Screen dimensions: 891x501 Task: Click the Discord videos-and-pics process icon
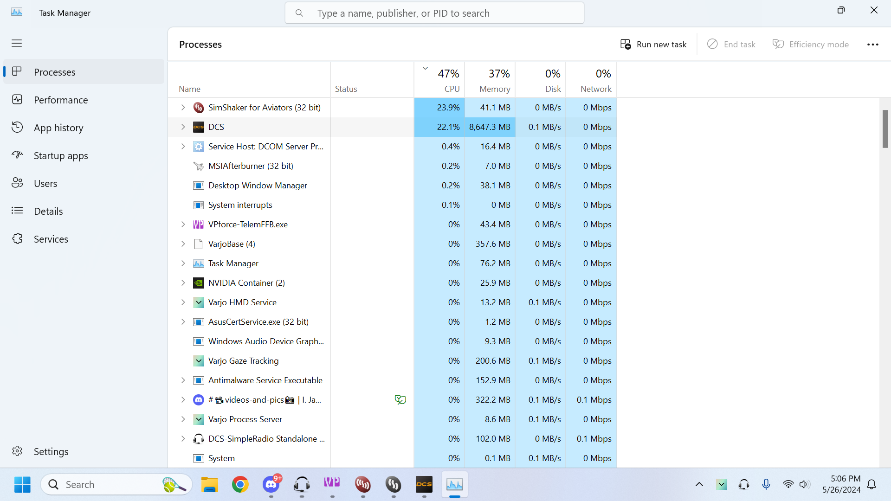coord(199,400)
